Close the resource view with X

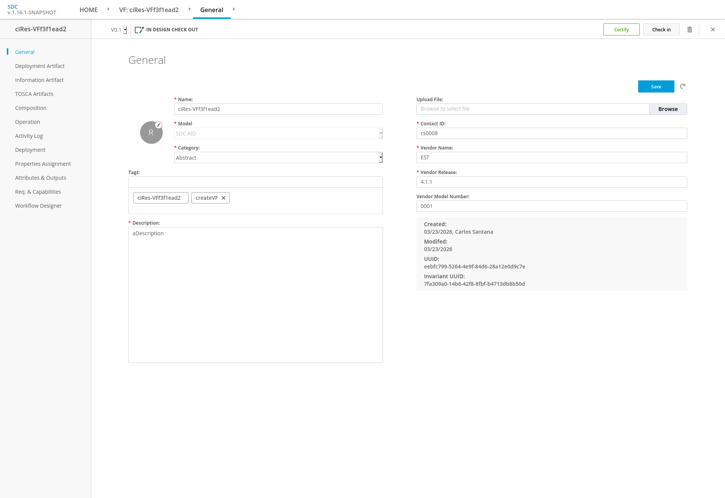[x=713, y=29]
